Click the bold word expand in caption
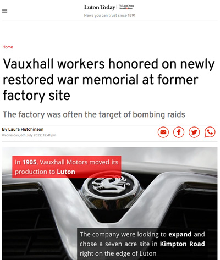Screen dimensions: 220x260 point(180,234)
